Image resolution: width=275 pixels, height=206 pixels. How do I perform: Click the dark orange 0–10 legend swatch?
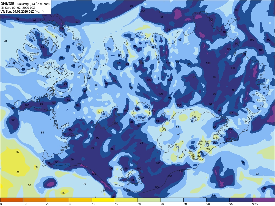12,200
